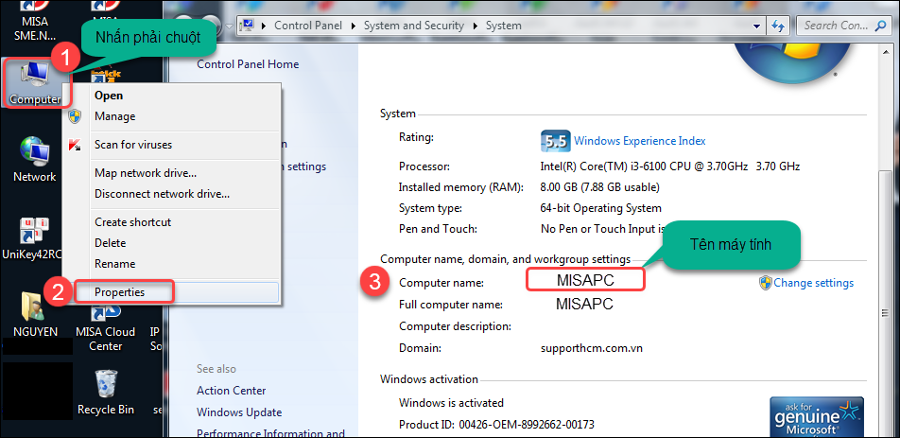Select the Recycle Bin icon
Image resolution: width=900 pixels, height=438 pixels.
click(x=106, y=392)
